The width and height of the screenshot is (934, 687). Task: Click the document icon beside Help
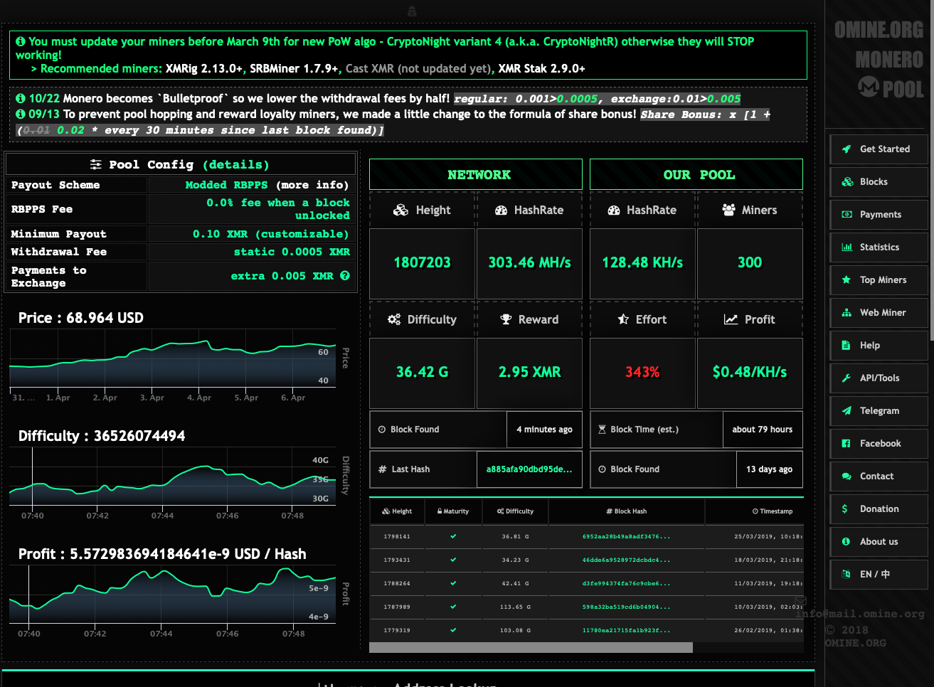pyautogui.click(x=846, y=346)
